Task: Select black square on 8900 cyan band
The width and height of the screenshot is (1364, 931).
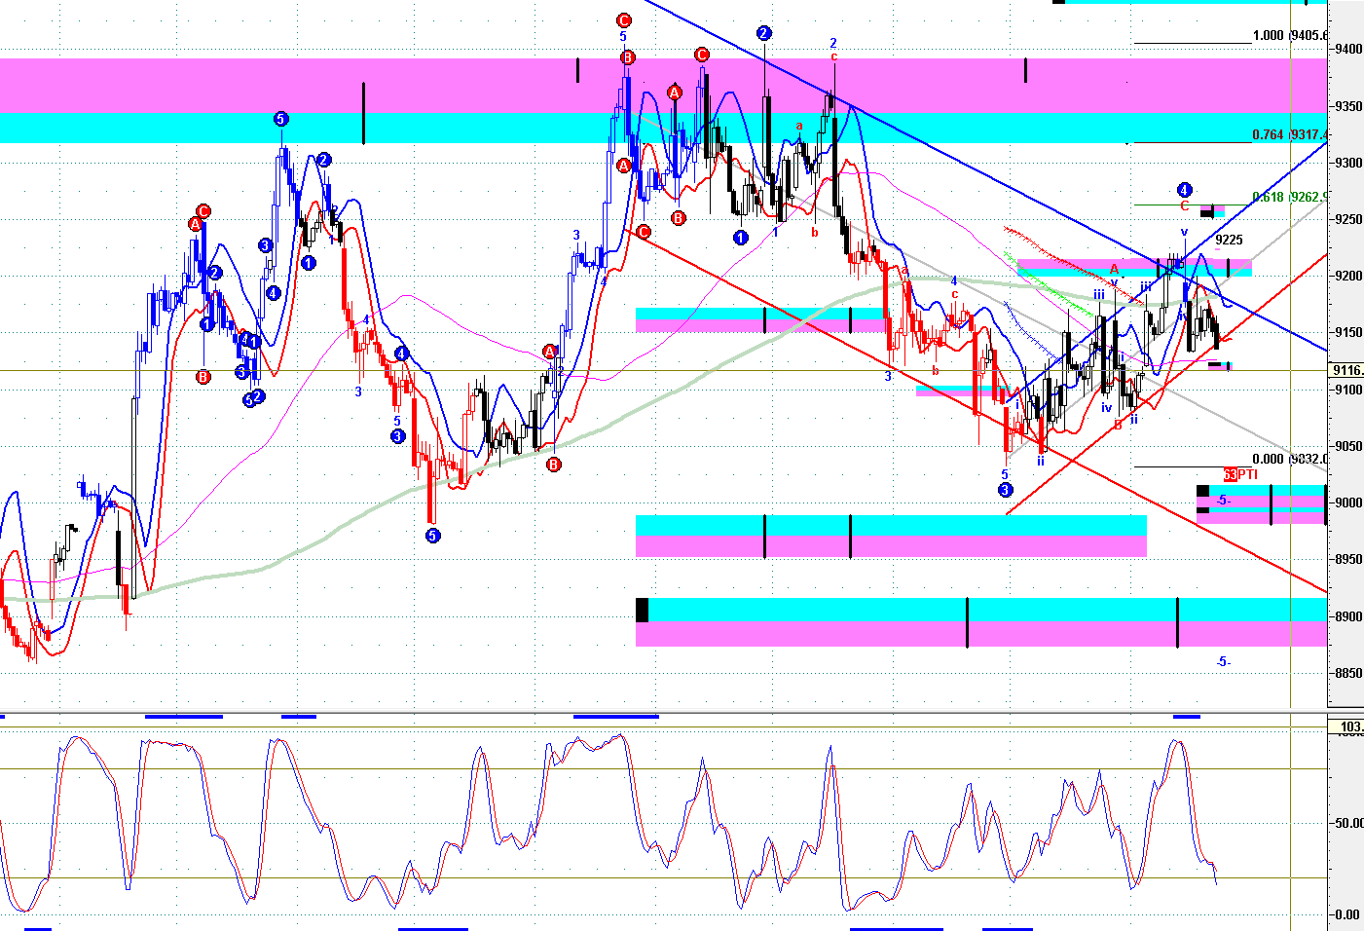Action: [642, 610]
